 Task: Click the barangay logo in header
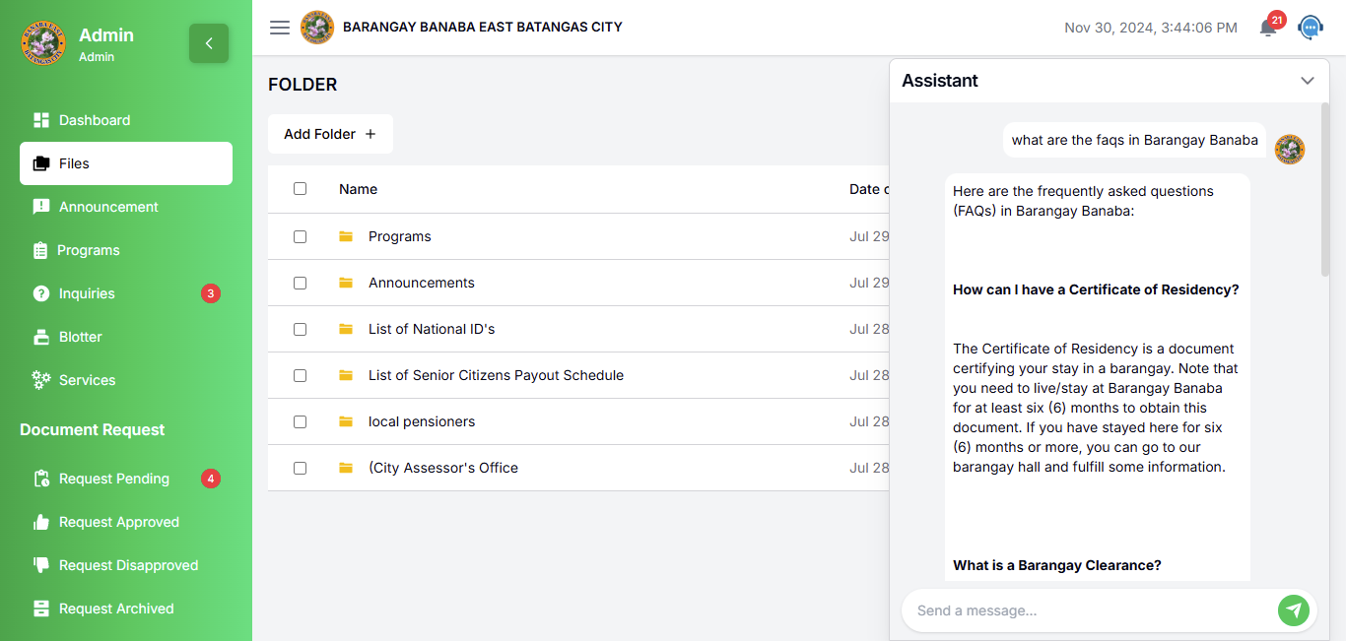[317, 28]
